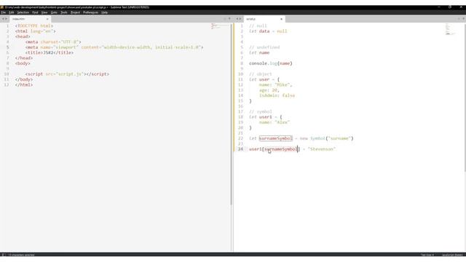This screenshot has width=466, height=262.
Task: Go to next tab in right pane
Action: (x=240, y=19)
